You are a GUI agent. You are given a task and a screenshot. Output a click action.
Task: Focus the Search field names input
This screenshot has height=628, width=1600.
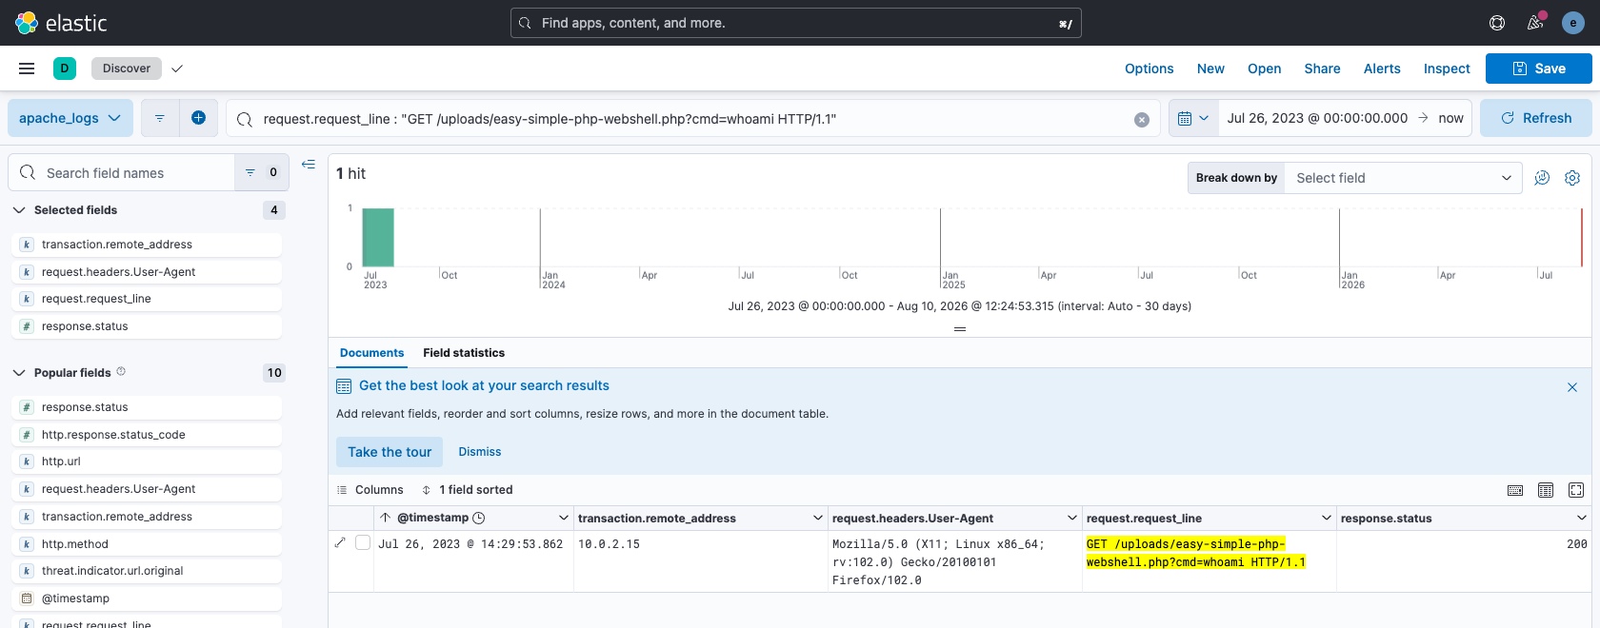121,172
